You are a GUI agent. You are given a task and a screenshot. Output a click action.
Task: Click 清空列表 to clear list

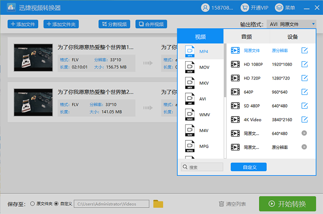(x=232, y=204)
